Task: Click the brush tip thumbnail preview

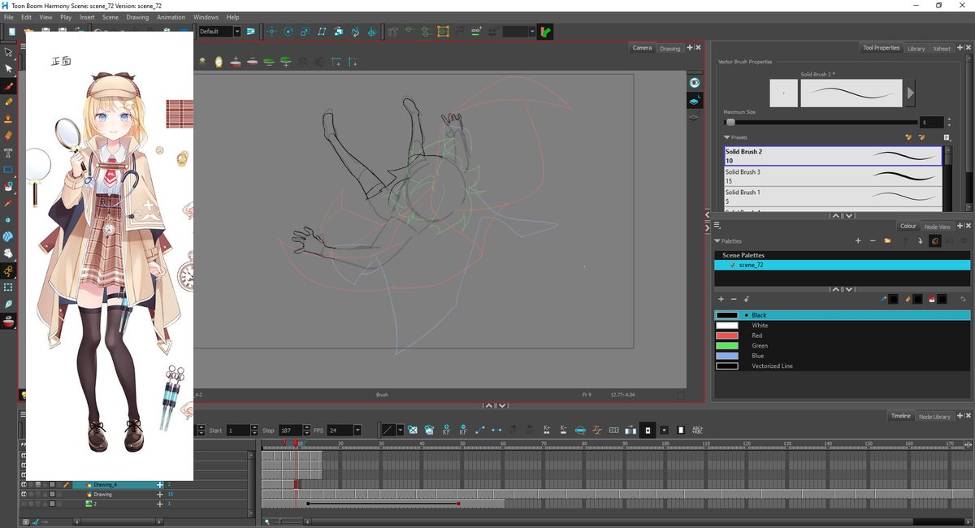Action: (784, 93)
